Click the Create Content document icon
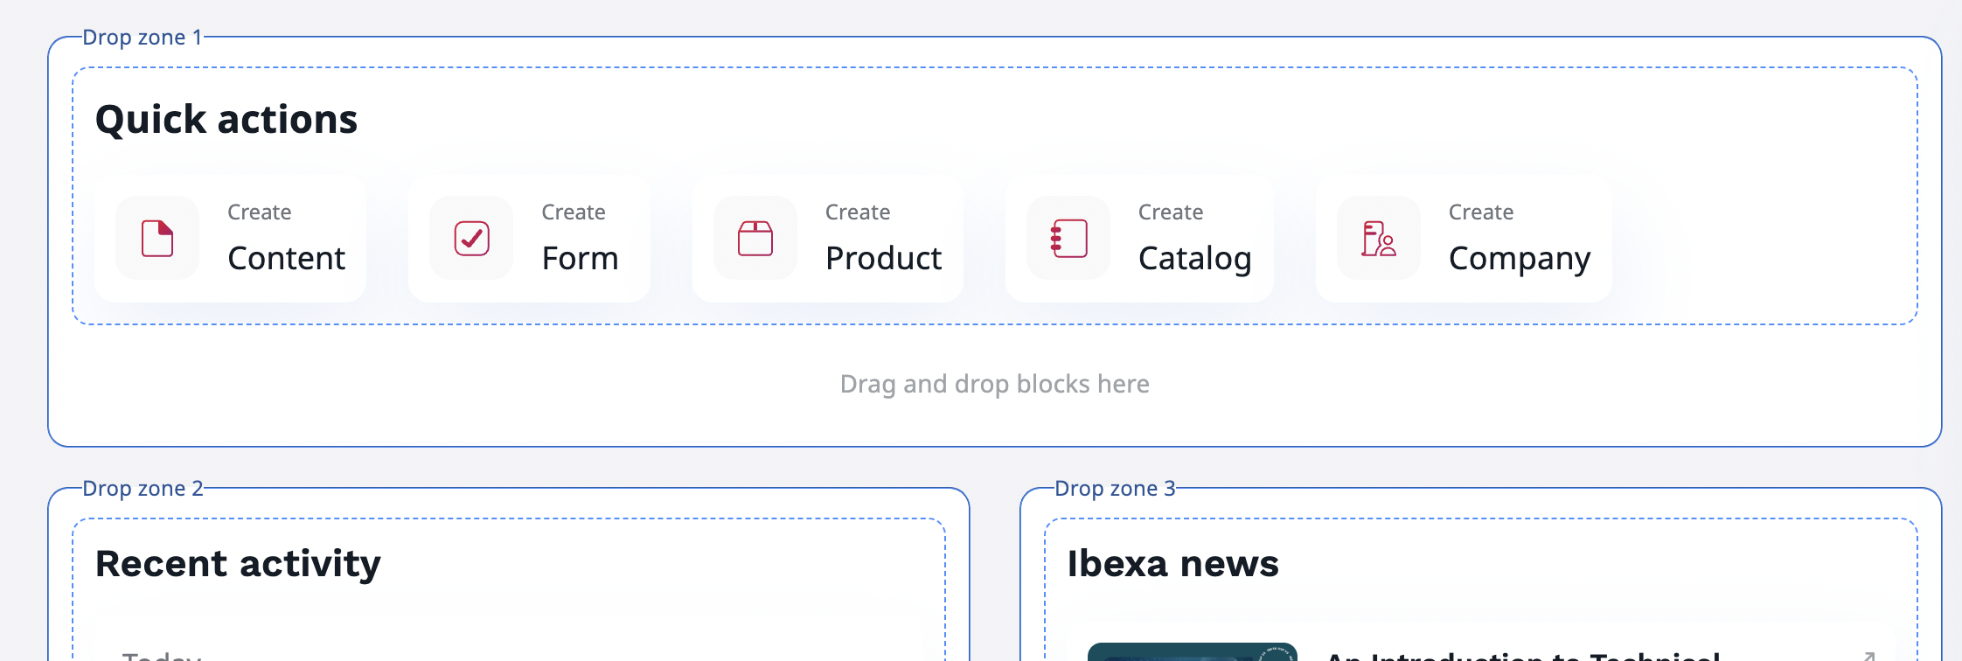1962x661 pixels. click(x=157, y=238)
